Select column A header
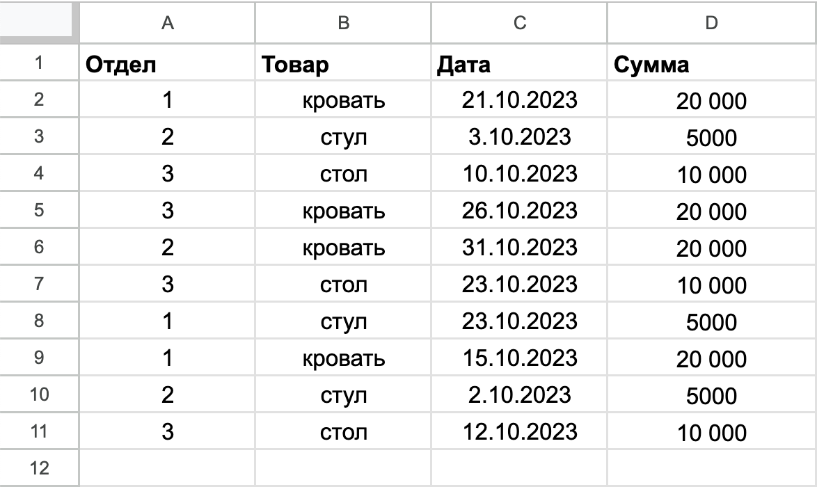This screenshot has width=817, height=487. tap(167, 22)
